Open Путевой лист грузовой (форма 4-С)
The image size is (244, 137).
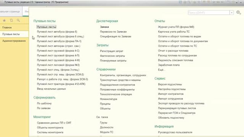58,51
